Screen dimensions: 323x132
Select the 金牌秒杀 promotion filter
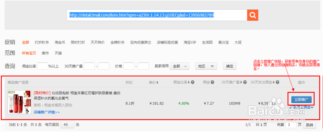[x=118, y=42]
